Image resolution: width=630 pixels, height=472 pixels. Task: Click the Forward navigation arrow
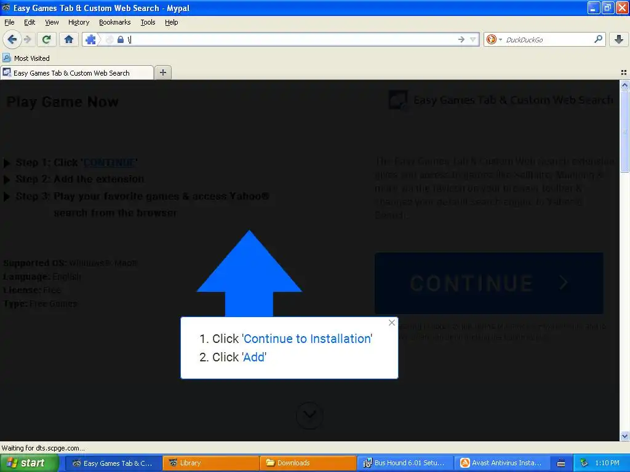pos(27,39)
